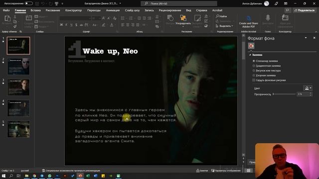Click the bulleted list icon
Viewport: 319px width, 179px height.
pyautogui.click(x=123, y=18)
